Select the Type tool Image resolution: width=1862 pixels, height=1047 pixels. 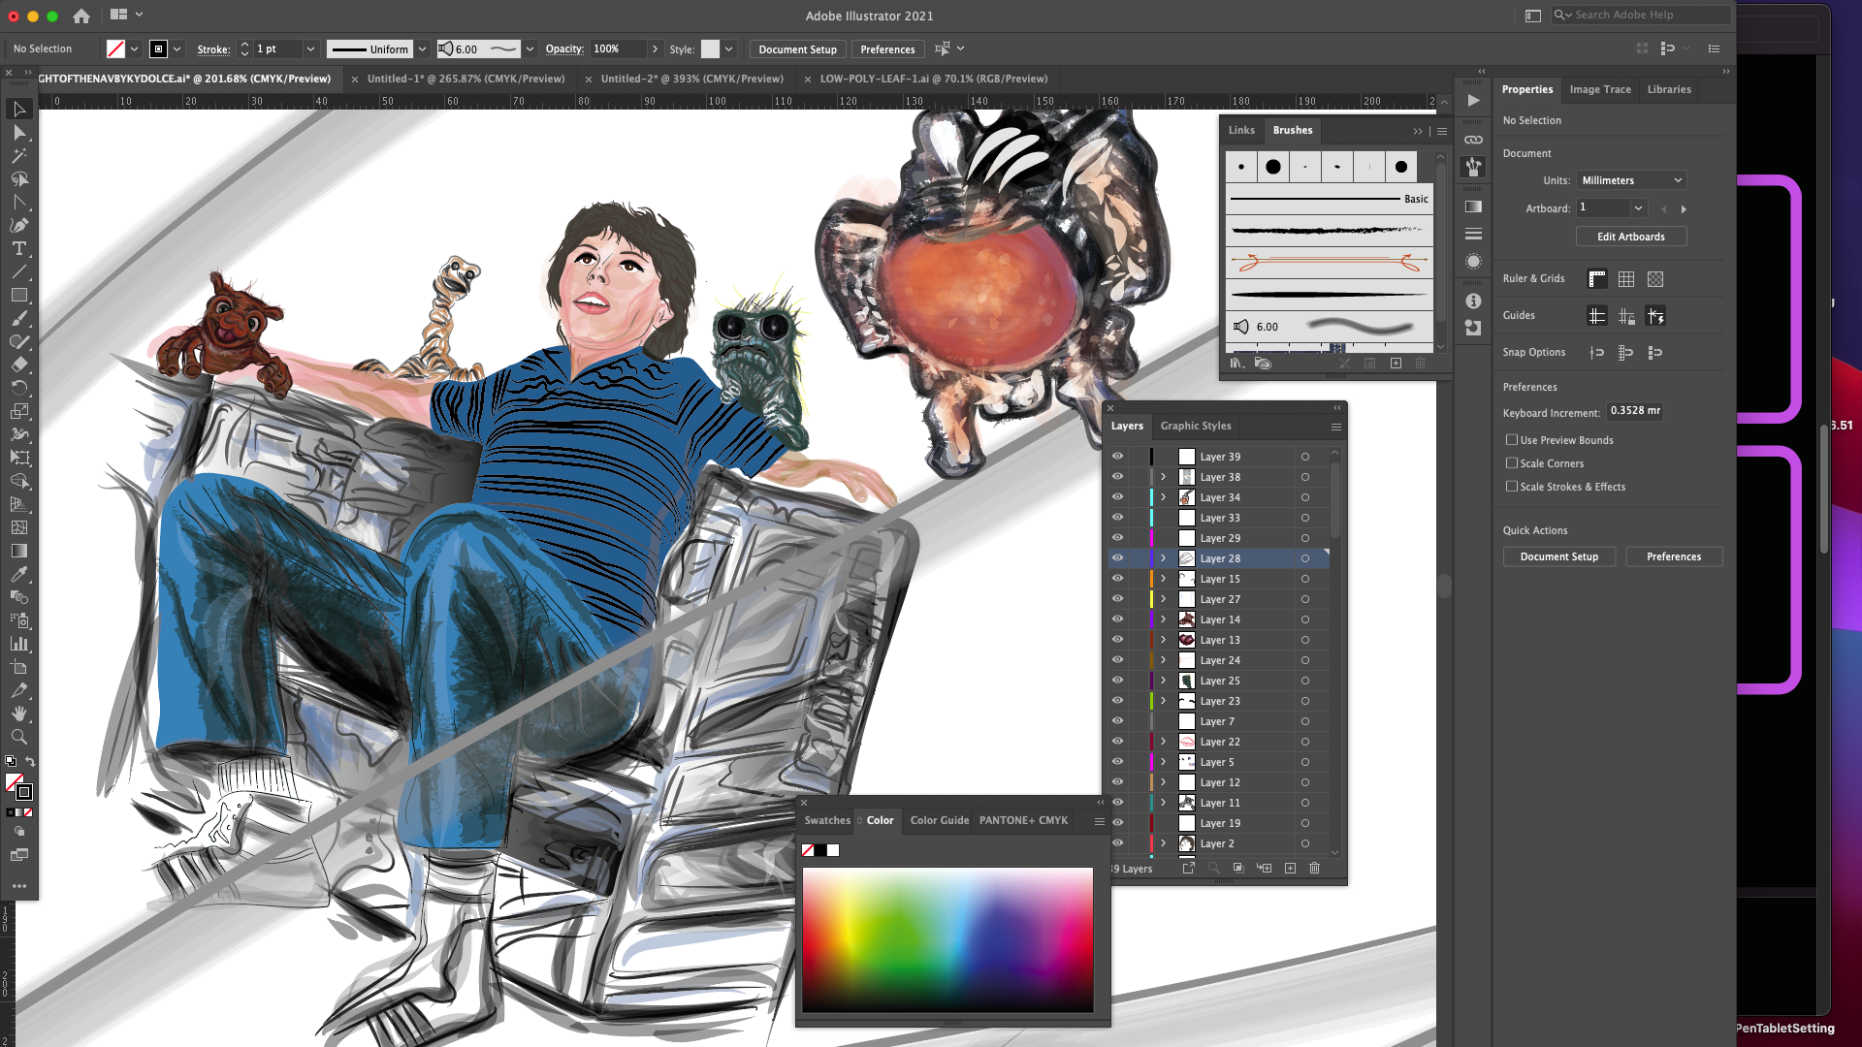pyautogui.click(x=18, y=248)
